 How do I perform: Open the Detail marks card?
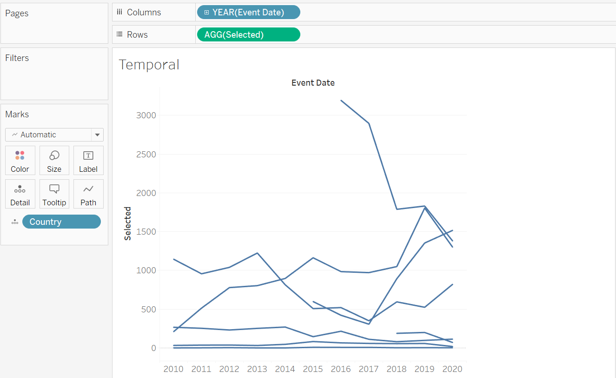click(20, 194)
